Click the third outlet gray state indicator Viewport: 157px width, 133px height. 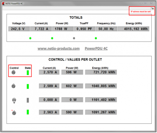28,100
